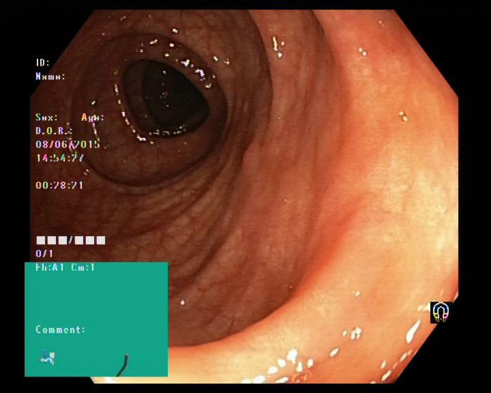491x393 pixels.
Task: Click the Sex field label
Action: pos(46,117)
